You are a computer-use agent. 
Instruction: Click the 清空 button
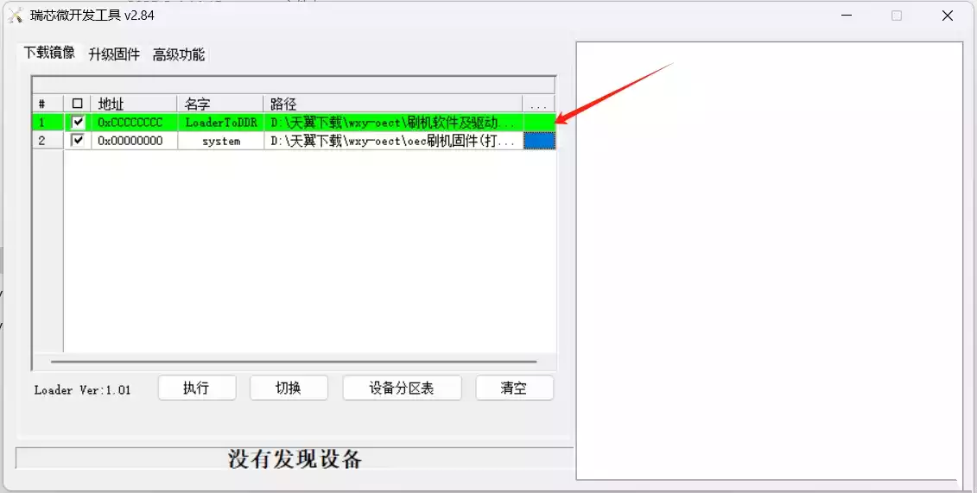(514, 388)
